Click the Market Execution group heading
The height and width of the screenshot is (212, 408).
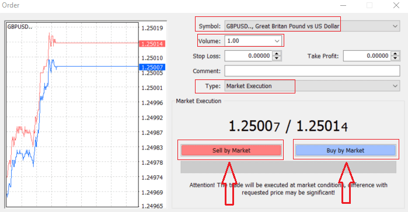[198, 101]
